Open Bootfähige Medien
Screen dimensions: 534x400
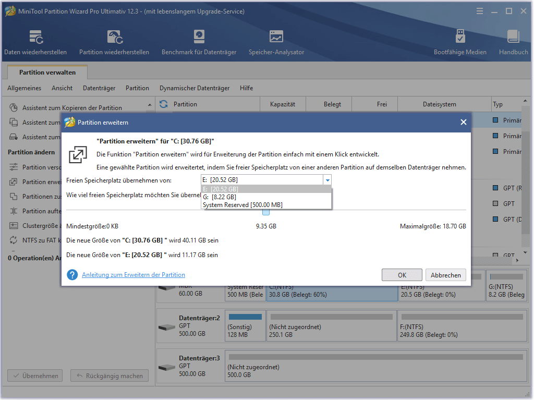(460, 42)
